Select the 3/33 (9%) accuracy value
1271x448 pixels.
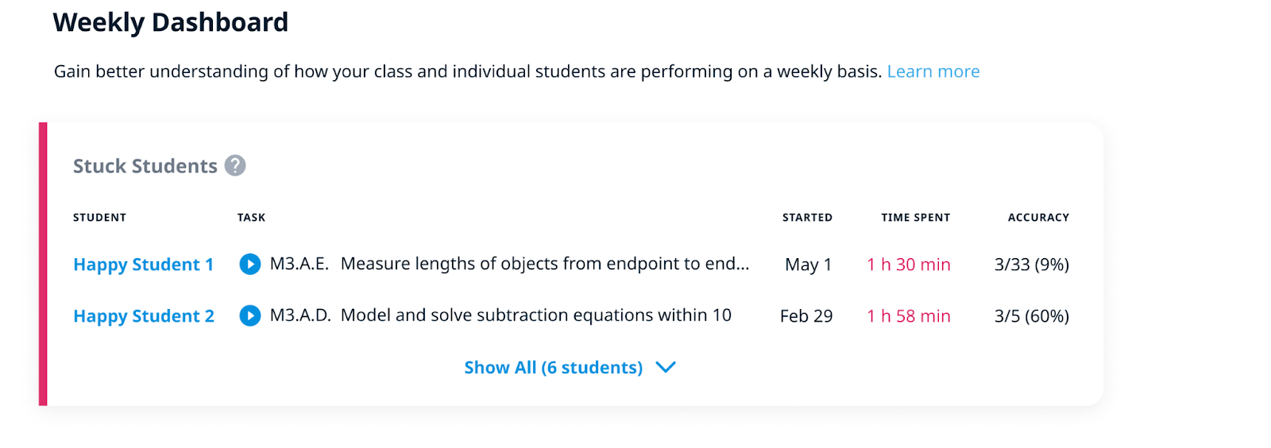point(1031,265)
